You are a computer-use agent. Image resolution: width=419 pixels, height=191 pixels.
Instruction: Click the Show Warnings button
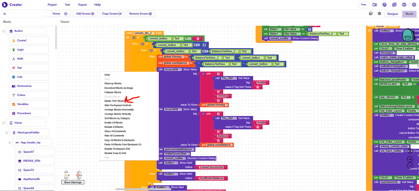(72, 182)
